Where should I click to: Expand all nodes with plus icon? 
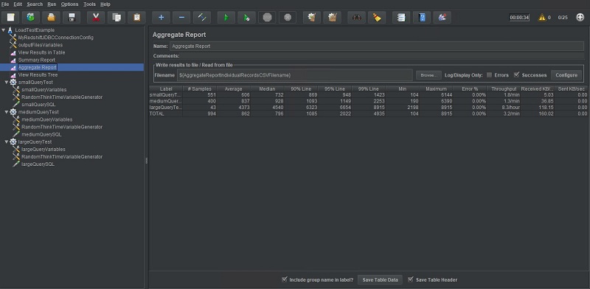click(x=161, y=17)
